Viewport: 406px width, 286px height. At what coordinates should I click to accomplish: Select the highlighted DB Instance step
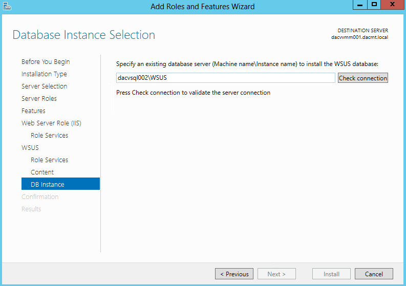[60, 184]
